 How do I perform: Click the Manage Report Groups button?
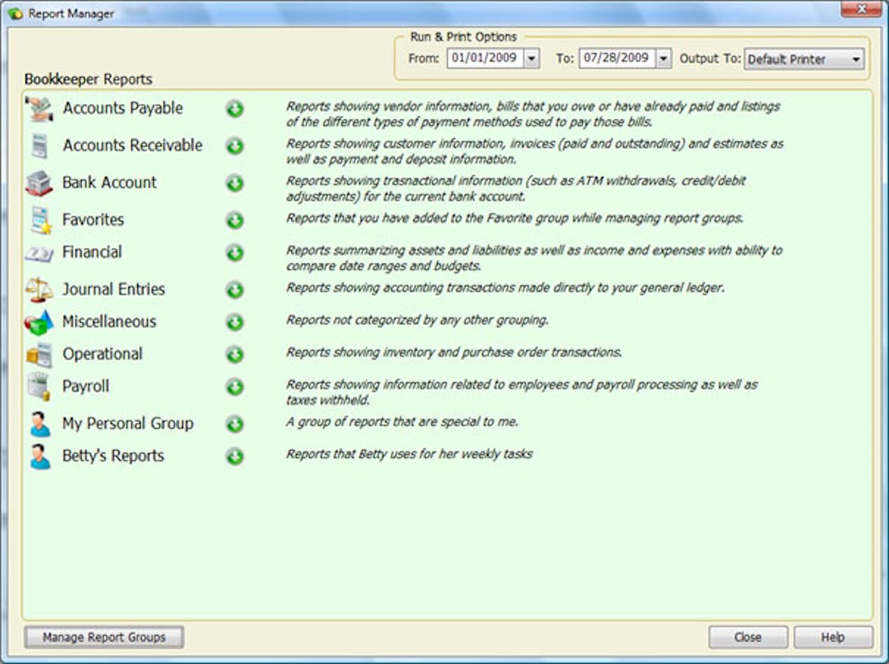click(104, 637)
